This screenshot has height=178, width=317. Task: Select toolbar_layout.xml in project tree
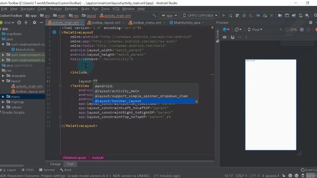pyautogui.click(x=30, y=91)
